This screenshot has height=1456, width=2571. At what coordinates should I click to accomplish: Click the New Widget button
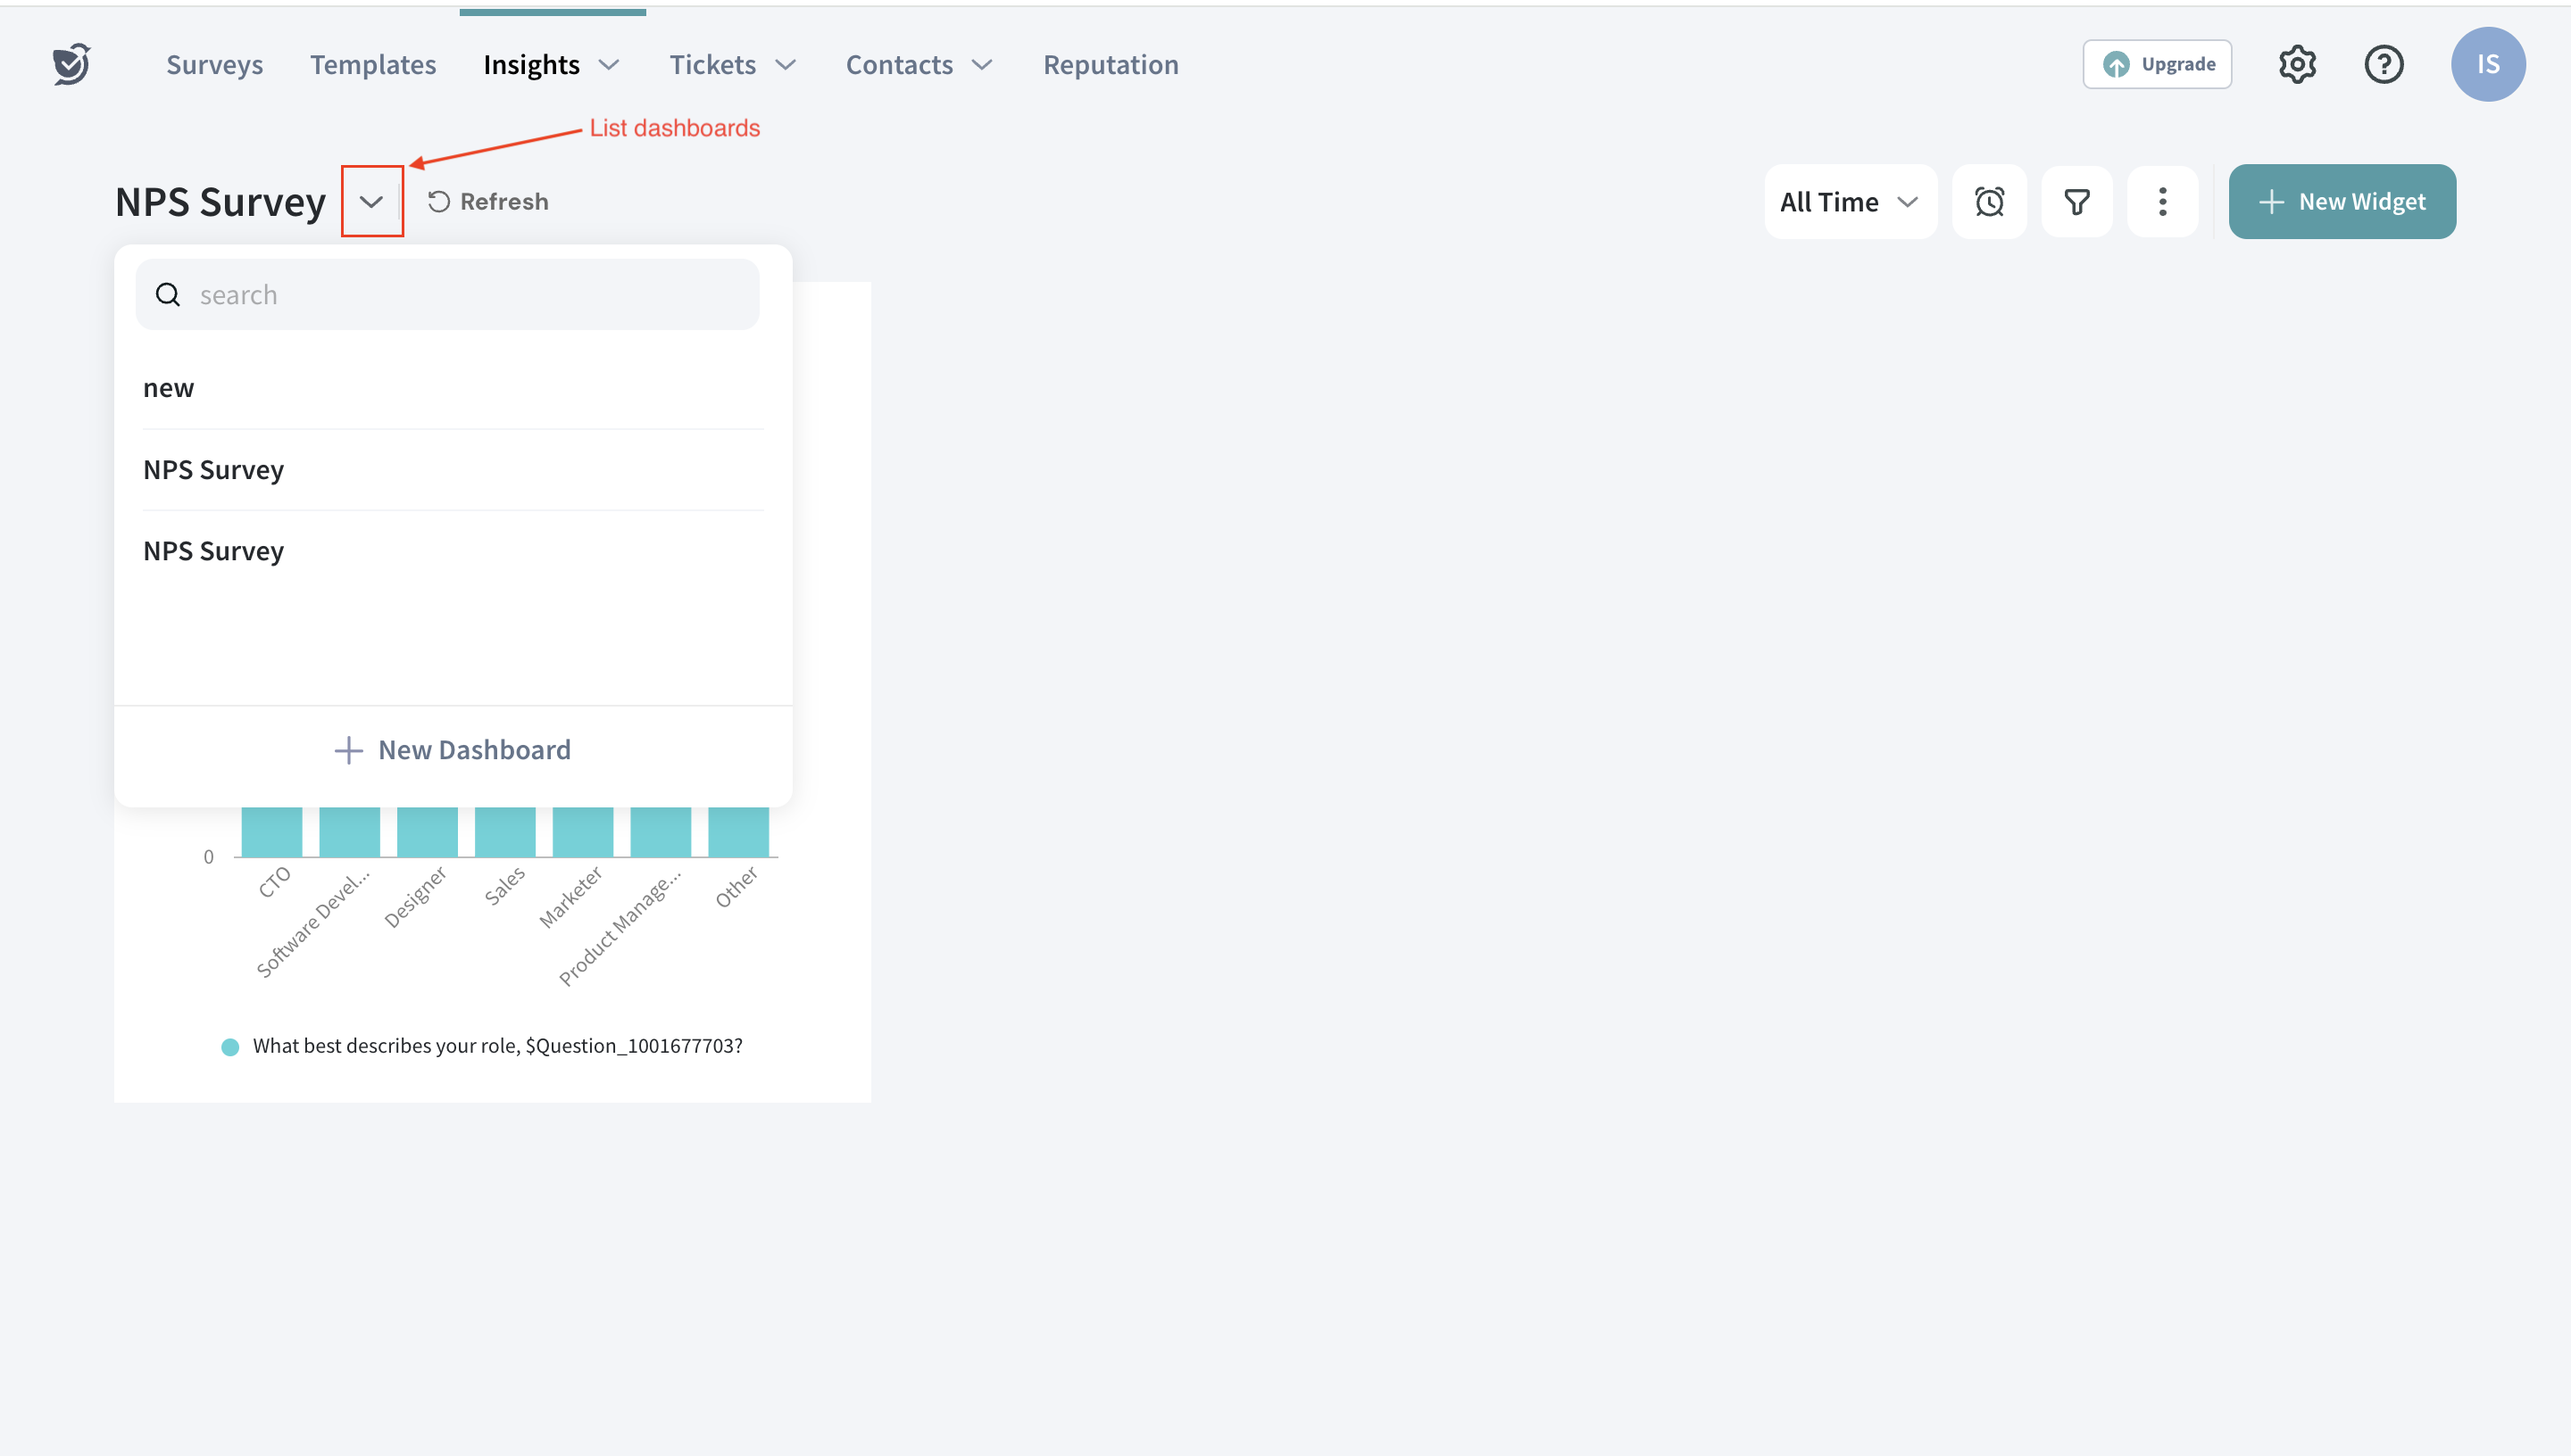(x=2341, y=202)
